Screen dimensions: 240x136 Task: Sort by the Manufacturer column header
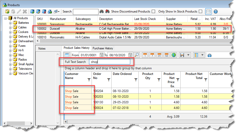coord(58,19)
